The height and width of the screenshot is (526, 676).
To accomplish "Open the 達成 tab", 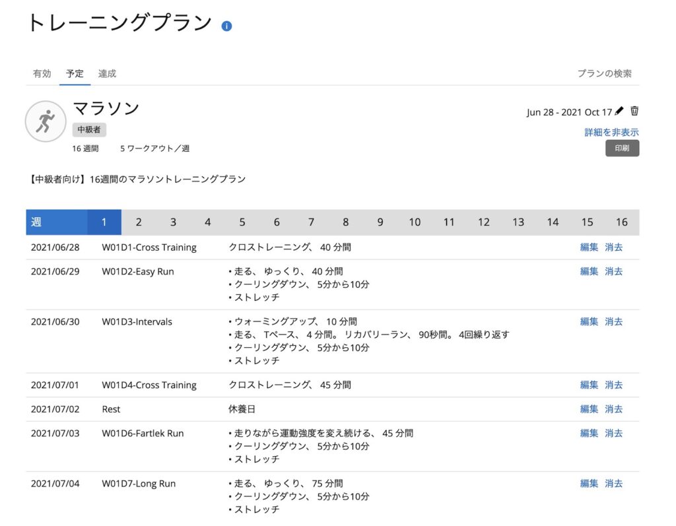I will pos(107,74).
